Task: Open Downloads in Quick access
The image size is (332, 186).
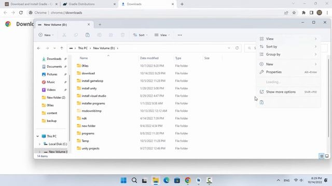Action: (x=54, y=59)
